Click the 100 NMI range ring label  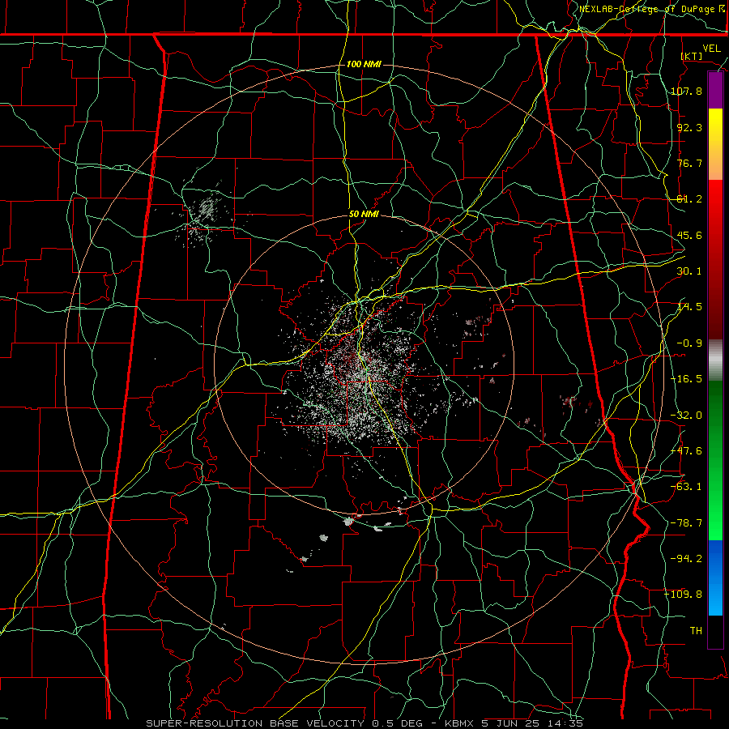(364, 64)
